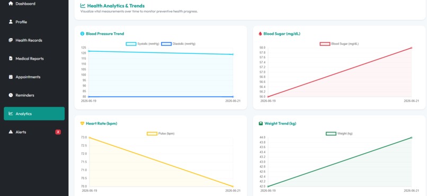This screenshot has width=427, height=196.
Task: Click the Health Analytics & Trends heading
Action: coord(116,5)
